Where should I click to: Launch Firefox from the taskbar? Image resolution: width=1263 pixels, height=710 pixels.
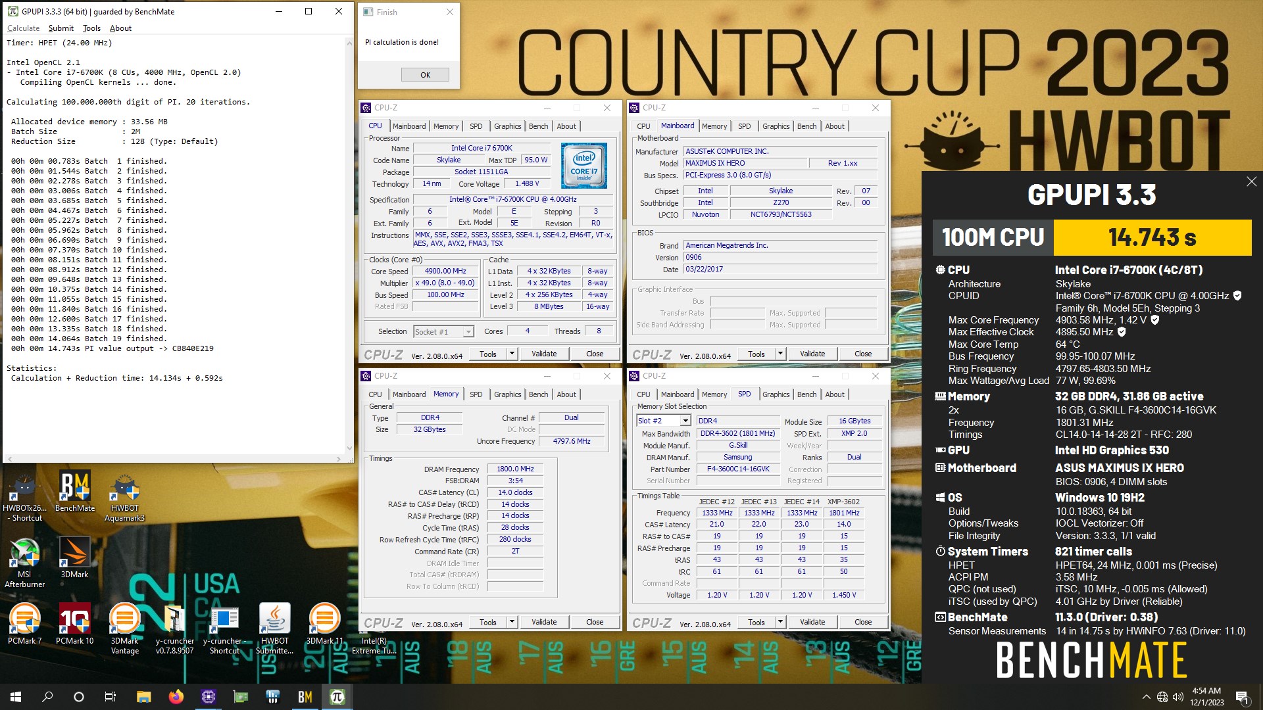coord(176,697)
